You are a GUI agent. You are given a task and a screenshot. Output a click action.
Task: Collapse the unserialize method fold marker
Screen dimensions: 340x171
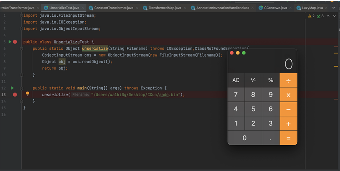[x=21, y=49]
